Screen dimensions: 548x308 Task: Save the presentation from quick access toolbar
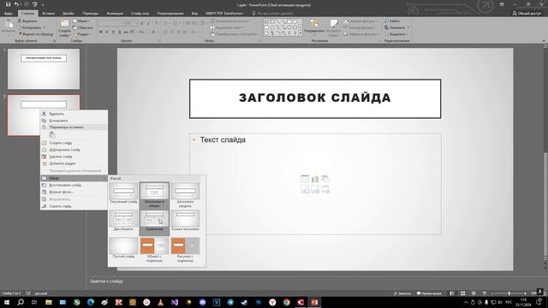tap(8, 4)
